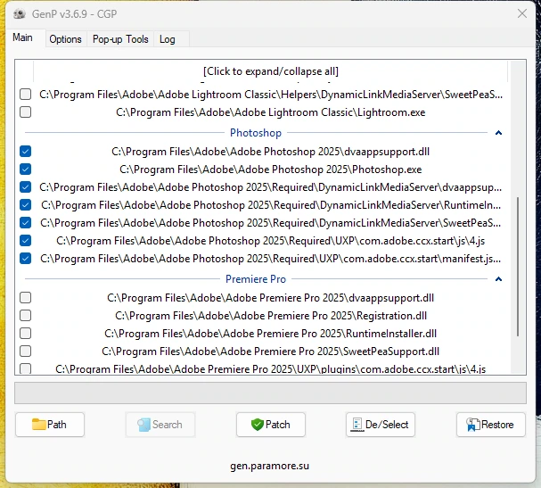This screenshot has width=541, height=488.
Task: Uncheck Photoshop DynamicLinkMediaServer dvaappsup... checkbox
Action: click(x=25, y=186)
